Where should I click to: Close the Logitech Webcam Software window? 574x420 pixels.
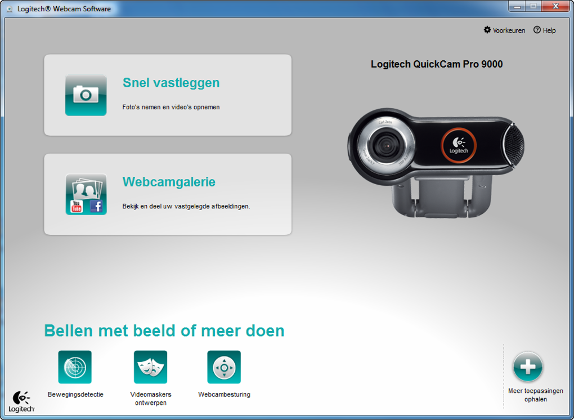(x=555, y=6)
